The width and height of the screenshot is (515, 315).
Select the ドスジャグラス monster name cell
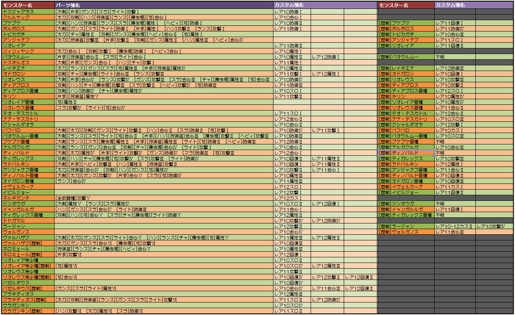click(28, 12)
